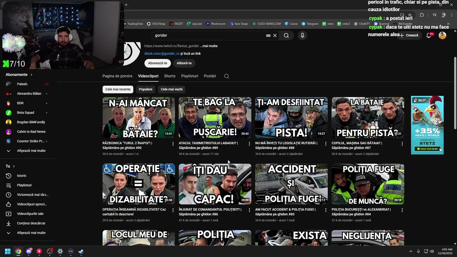The height and width of the screenshot is (257, 457).
Task: Select Populare filter chip
Action: point(146,89)
